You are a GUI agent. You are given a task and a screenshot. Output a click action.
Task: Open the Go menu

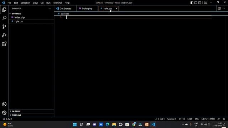click(x=42, y=2)
